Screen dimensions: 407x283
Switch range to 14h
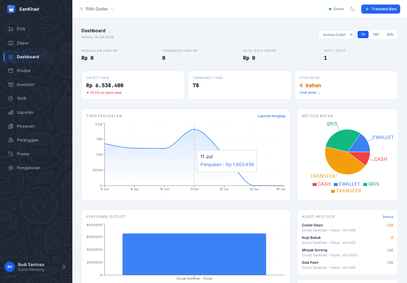(x=376, y=35)
